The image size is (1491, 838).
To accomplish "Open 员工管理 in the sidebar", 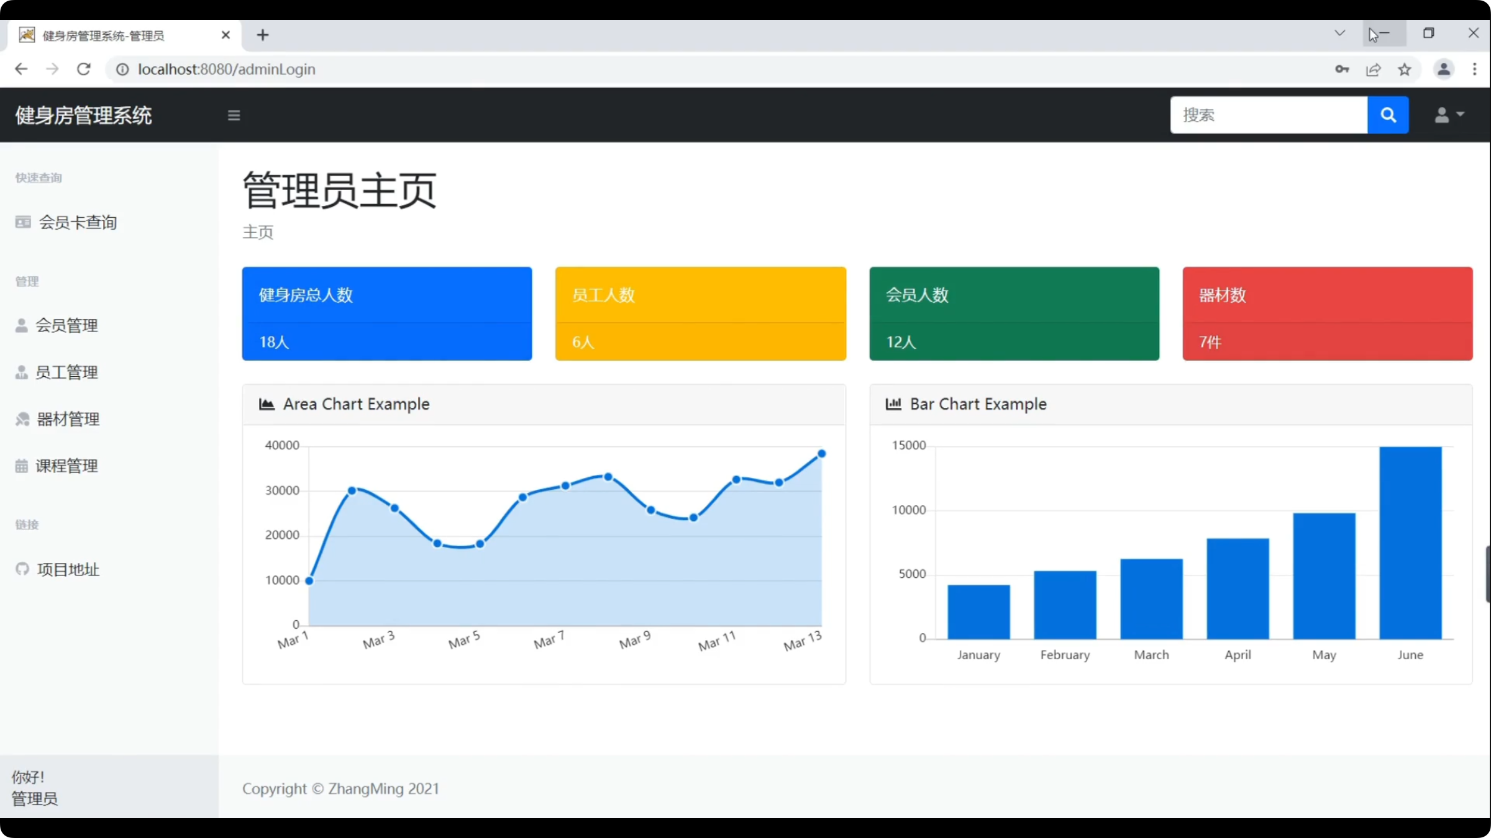I will 66,372.
